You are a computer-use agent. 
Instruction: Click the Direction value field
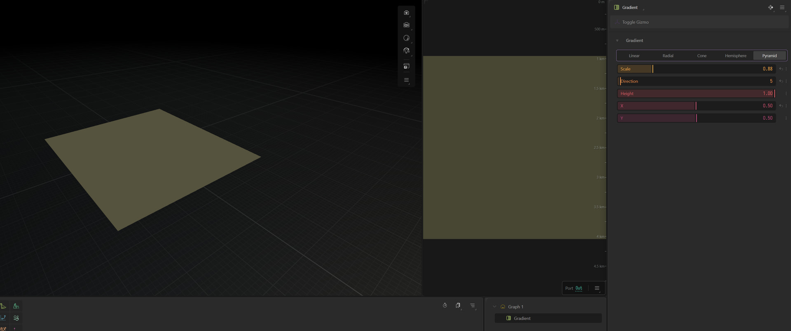[696, 81]
